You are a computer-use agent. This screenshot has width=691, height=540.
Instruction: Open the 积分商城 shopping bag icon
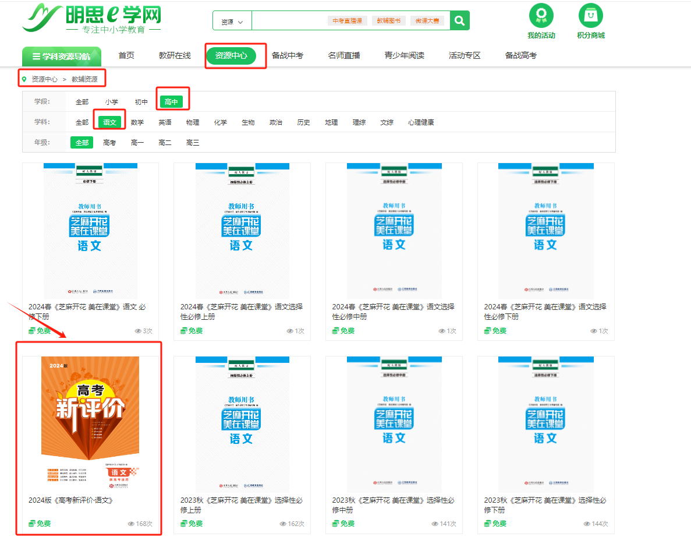(x=590, y=15)
